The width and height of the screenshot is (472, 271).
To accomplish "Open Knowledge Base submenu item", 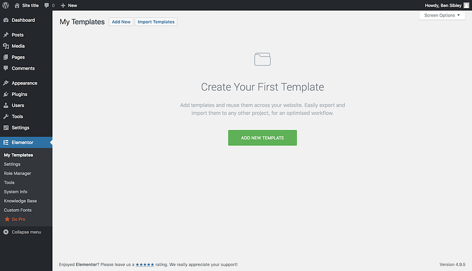I will (20, 201).
